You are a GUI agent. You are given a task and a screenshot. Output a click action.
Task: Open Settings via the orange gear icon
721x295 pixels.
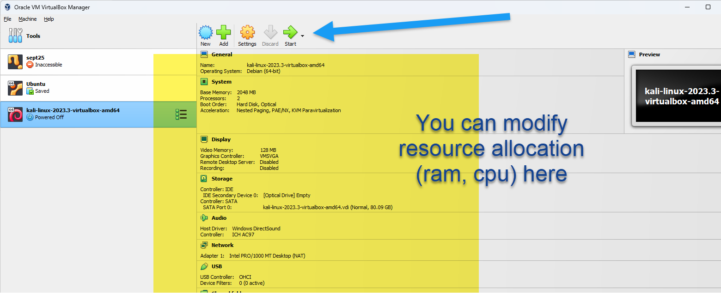click(x=247, y=32)
